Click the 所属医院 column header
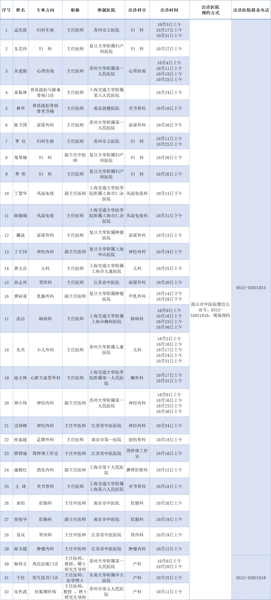The height and width of the screenshot is (600, 271). (x=106, y=10)
